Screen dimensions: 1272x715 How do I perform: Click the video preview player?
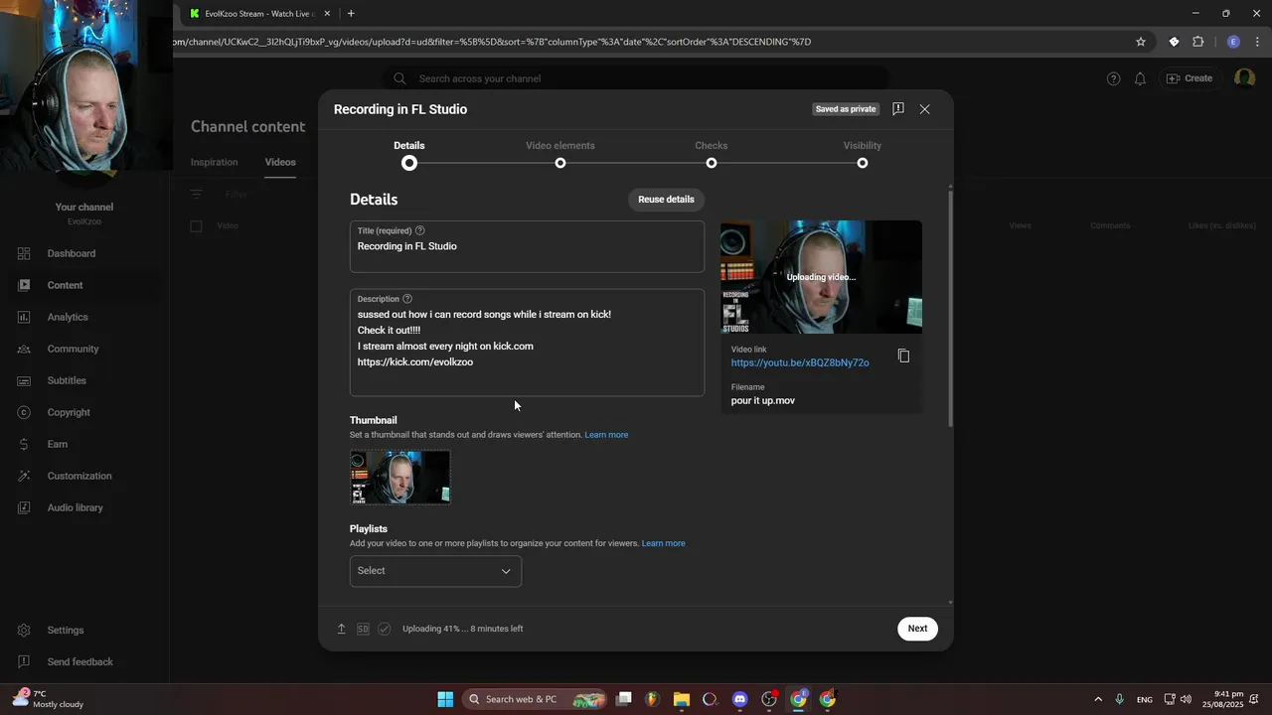tap(821, 277)
